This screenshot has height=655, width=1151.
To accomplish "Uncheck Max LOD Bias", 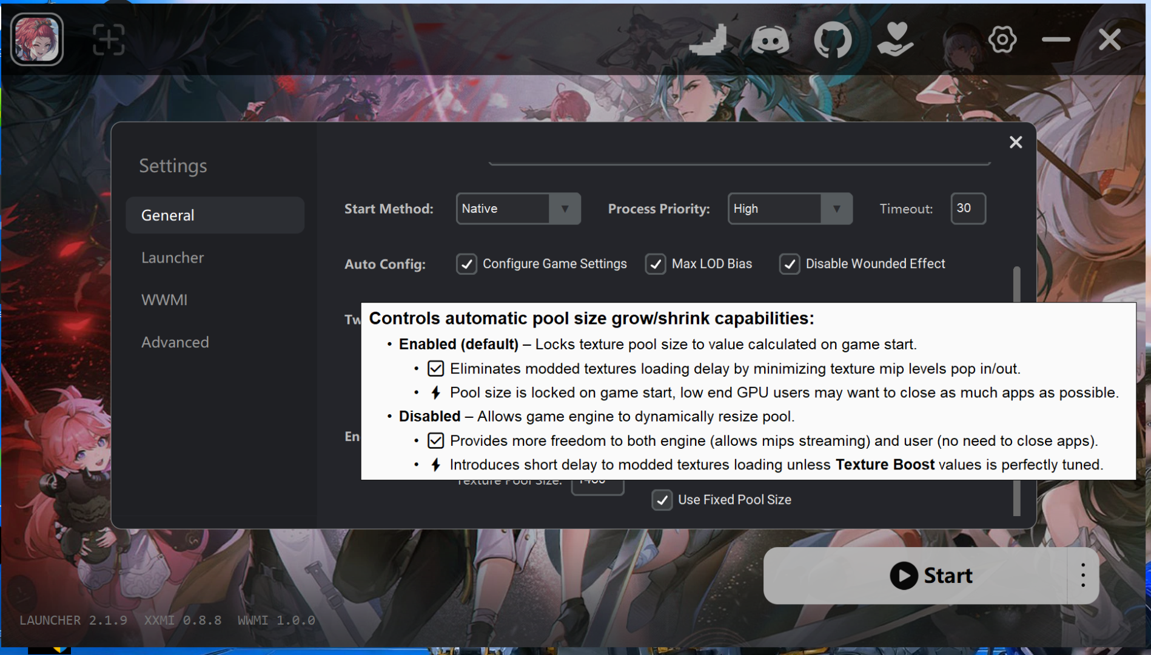I will [656, 264].
